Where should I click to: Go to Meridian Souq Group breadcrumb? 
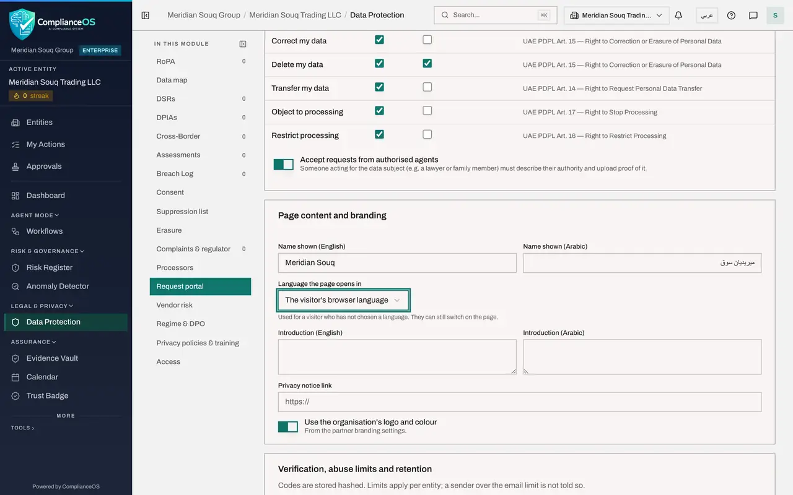pyautogui.click(x=204, y=15)
